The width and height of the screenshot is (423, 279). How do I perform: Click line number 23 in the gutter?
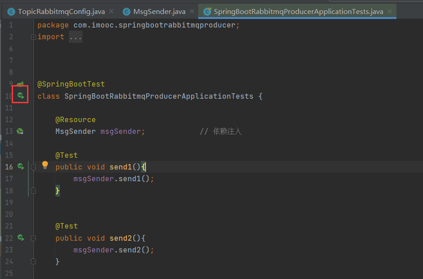9,250
